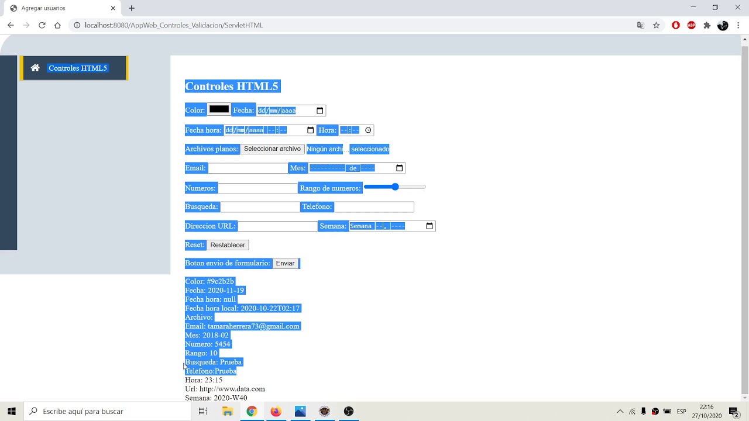Focus the Numeros input field
This screenshot has height=421, width=749.
(x=257, y=188)
